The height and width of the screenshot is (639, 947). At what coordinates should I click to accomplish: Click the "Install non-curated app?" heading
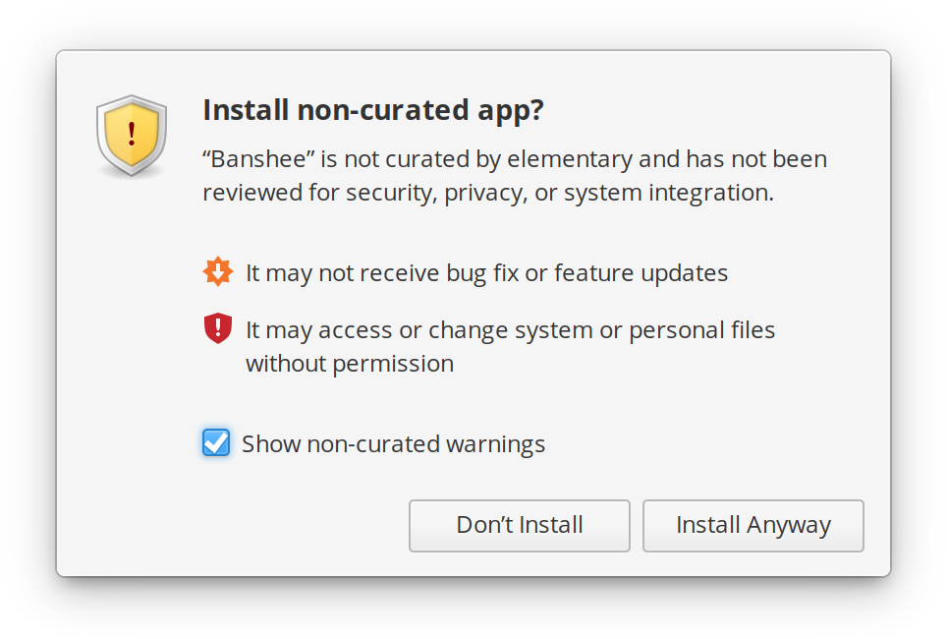[x=372, y=110]
